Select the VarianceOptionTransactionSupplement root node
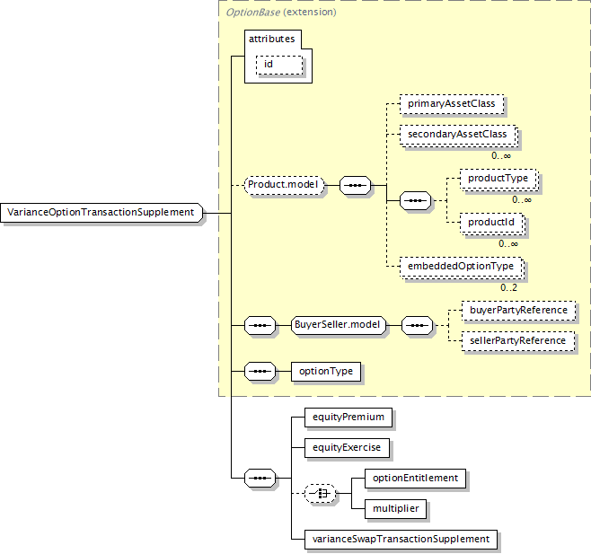 coord(101,213)
